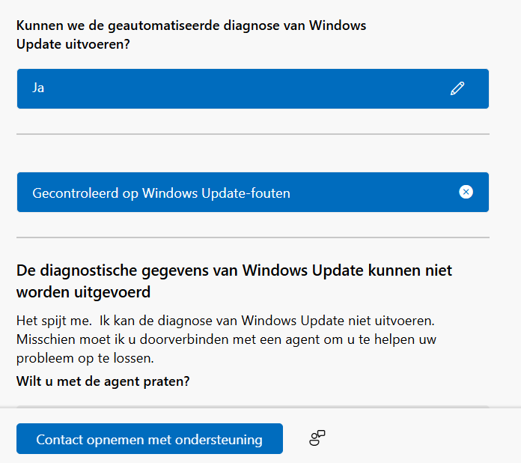Open the feedback icon beside the contact button
This screenshot has width=521, height=463.
[x=317, y=438]
